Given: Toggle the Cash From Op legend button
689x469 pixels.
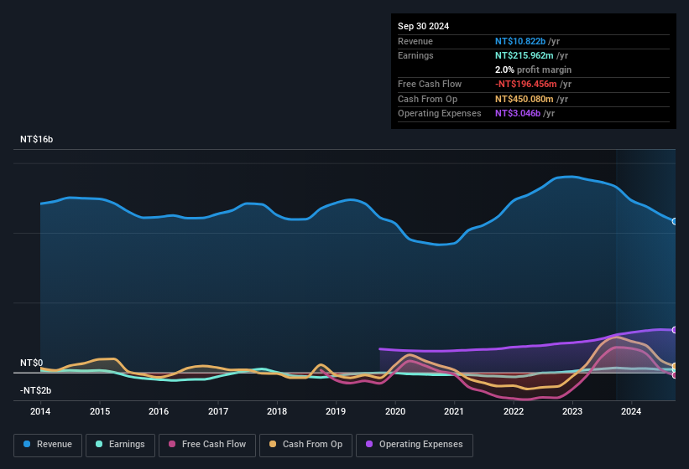Looking at the screenshot, I should [x=305, y=445].
